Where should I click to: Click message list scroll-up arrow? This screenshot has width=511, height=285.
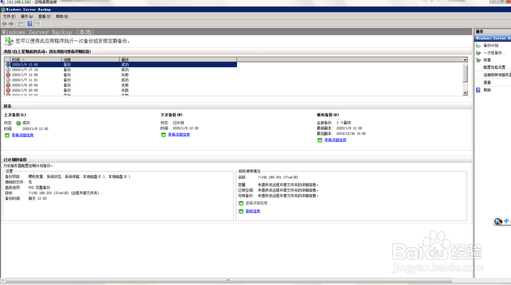pyautogui.click(x=465, y=60)
